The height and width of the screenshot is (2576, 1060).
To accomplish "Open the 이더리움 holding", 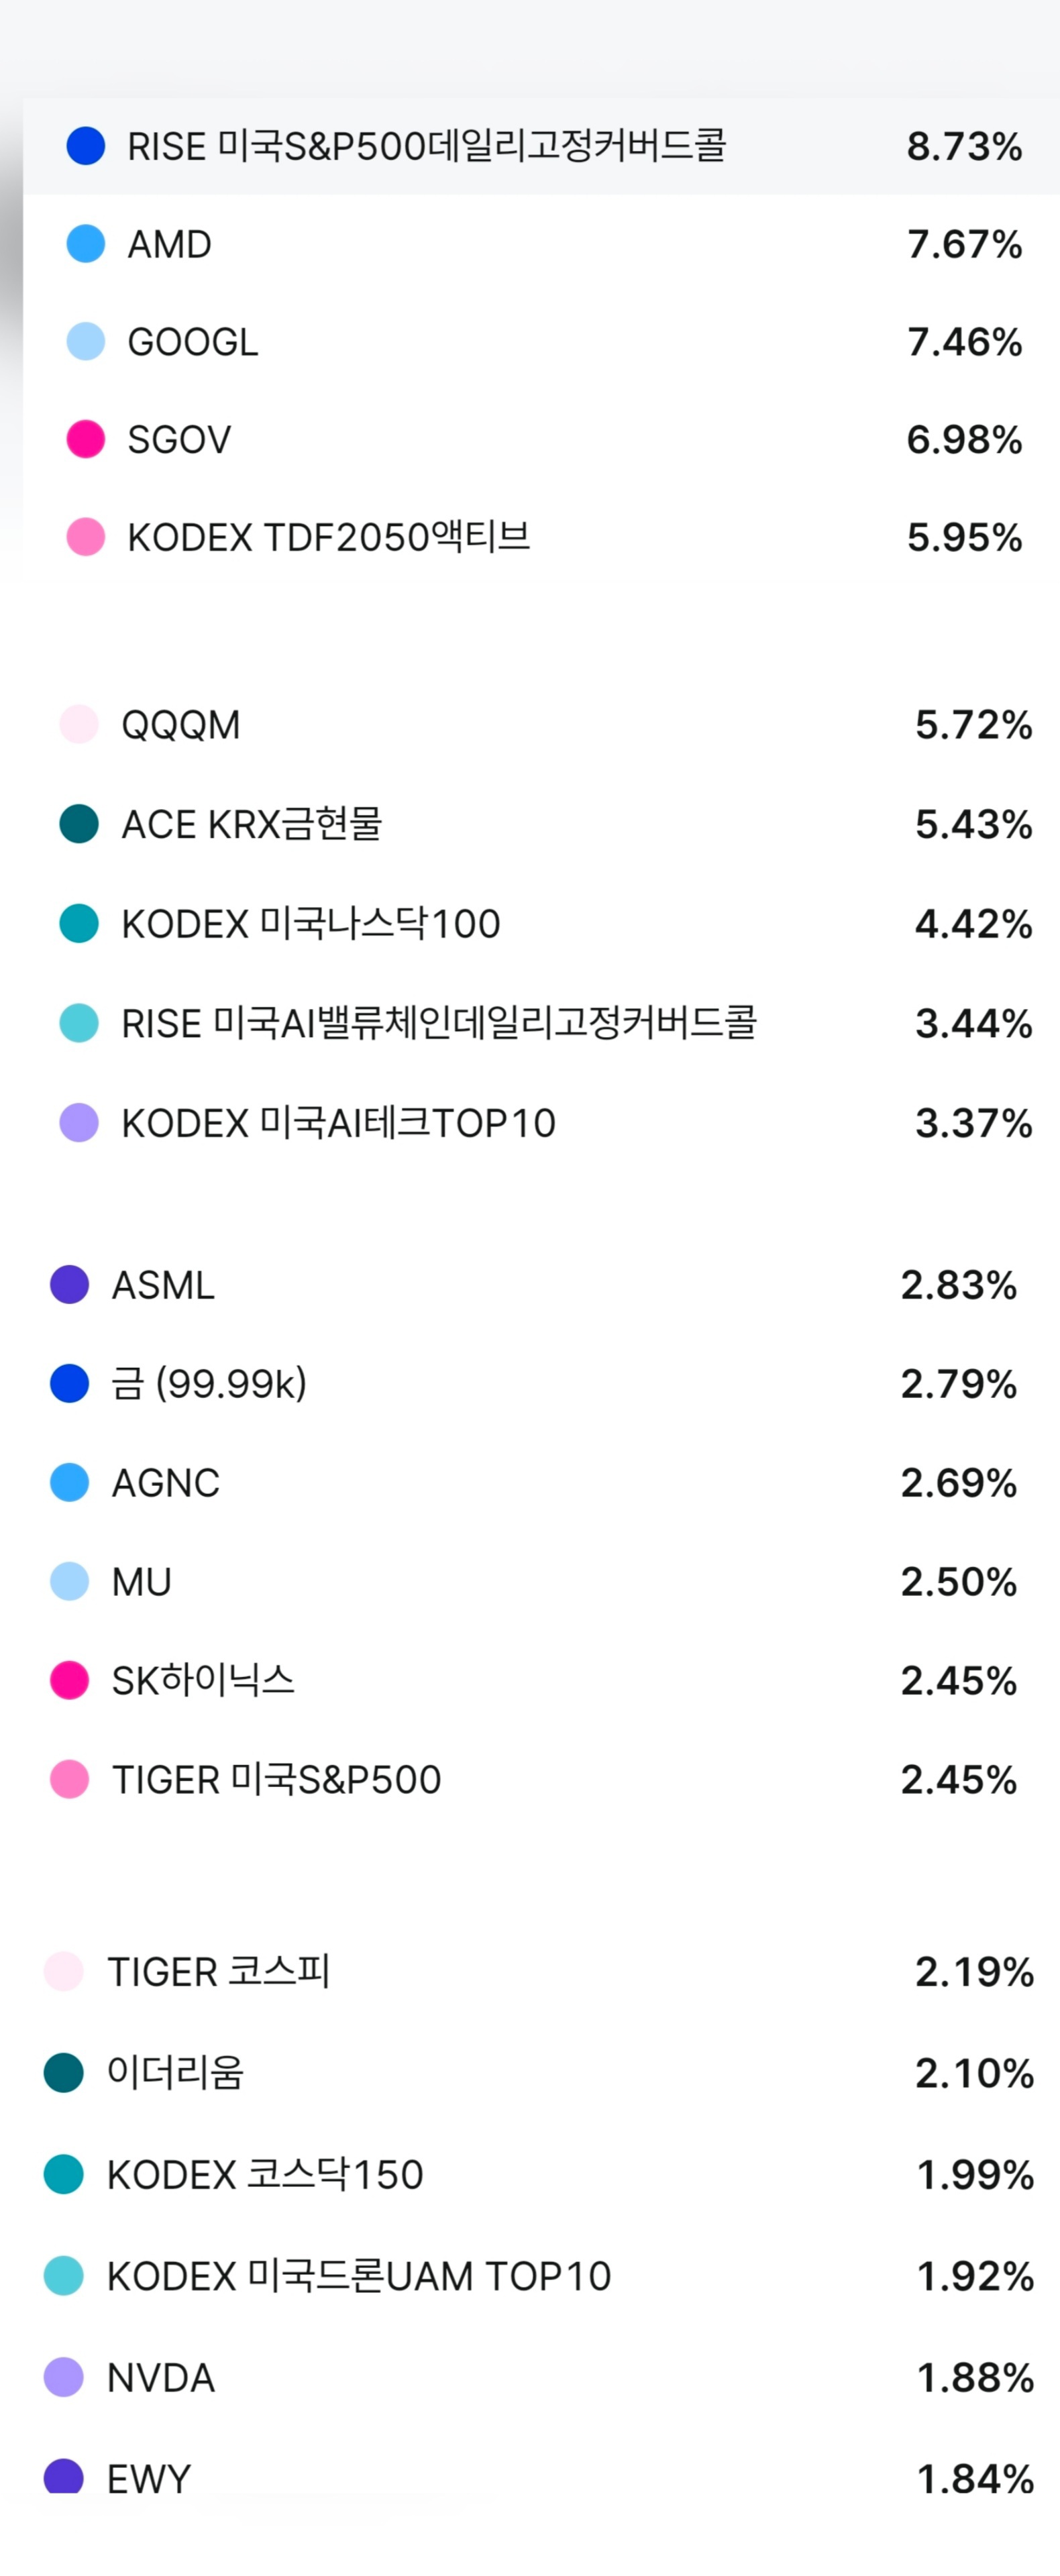I will tap(176, 2073).
